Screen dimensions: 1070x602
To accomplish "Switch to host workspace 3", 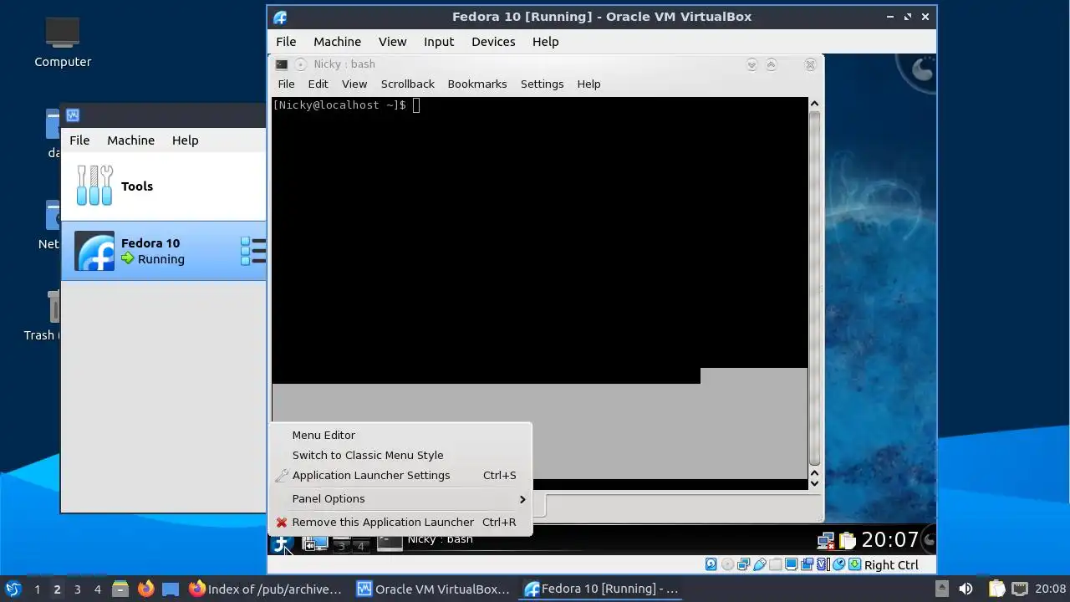I will click(77, 589).
